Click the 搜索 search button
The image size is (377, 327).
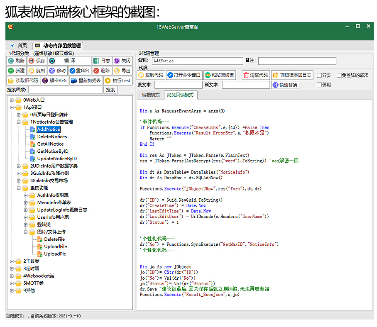(110, 90)
